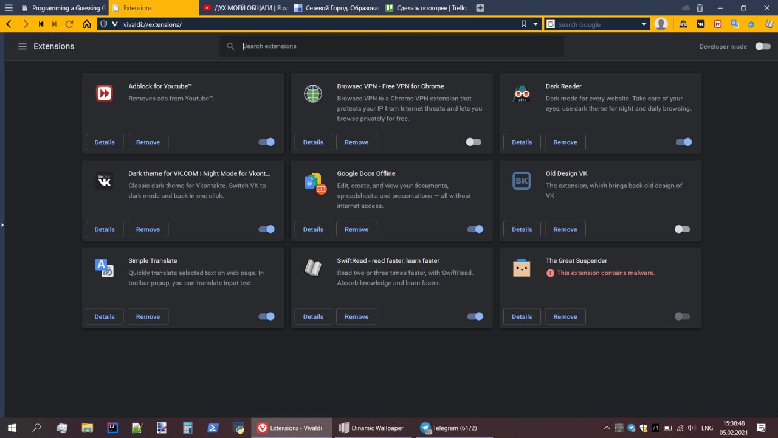
Task: Click the Browsec VPN globe icon
Action: pos(313,94)
